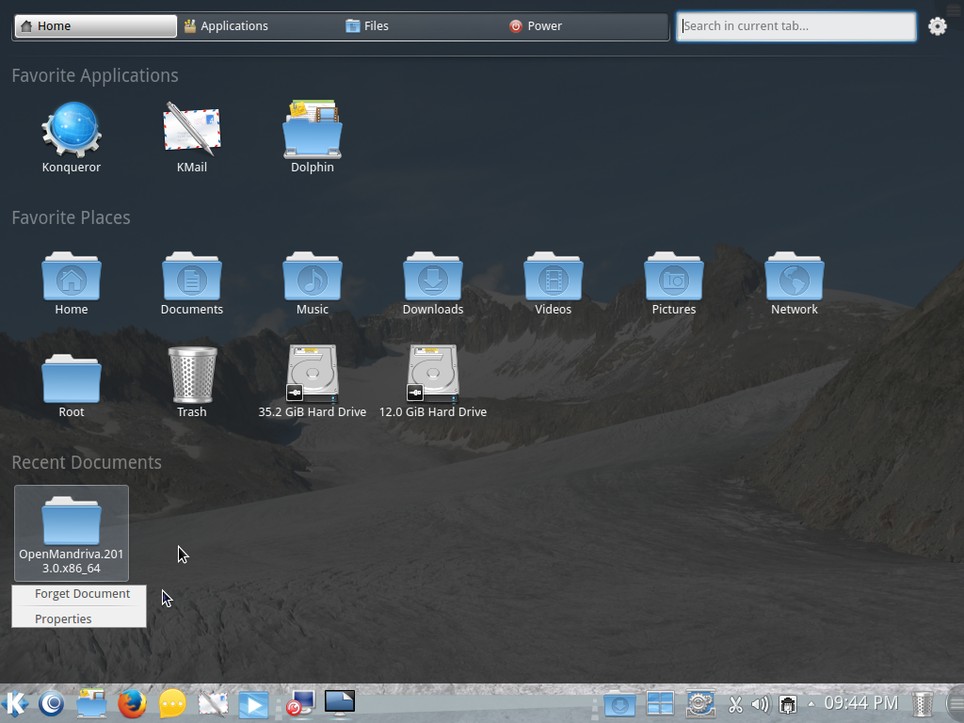
Task: Open the Downloads folder
Action: coord(433,278)
